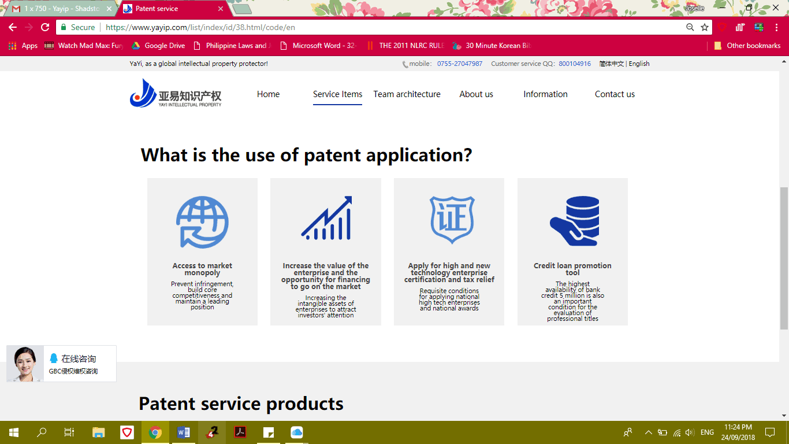Click the zoom magnifier icon in address bar
789x444 pixels.
[690, 27]
